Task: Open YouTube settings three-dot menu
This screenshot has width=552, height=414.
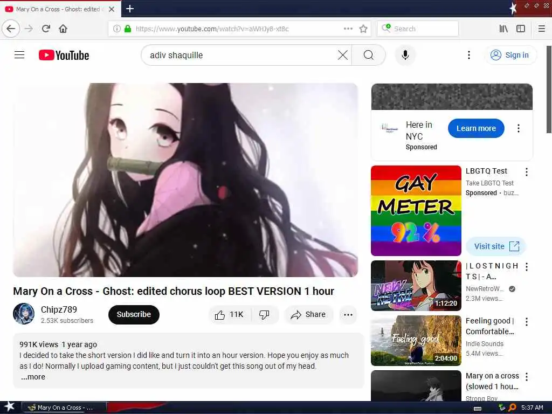Action: click(468, 55)
